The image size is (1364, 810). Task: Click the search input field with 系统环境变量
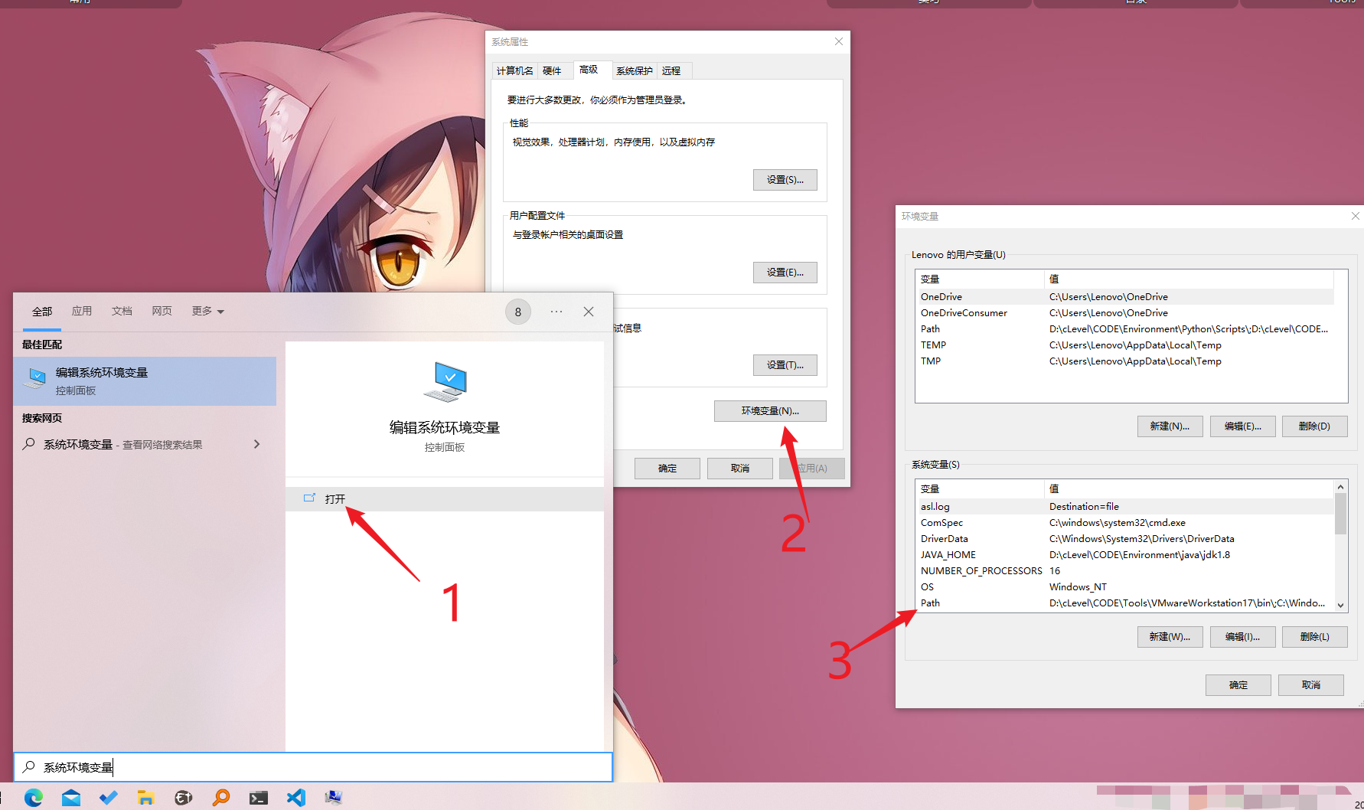[x=313, y=766]
